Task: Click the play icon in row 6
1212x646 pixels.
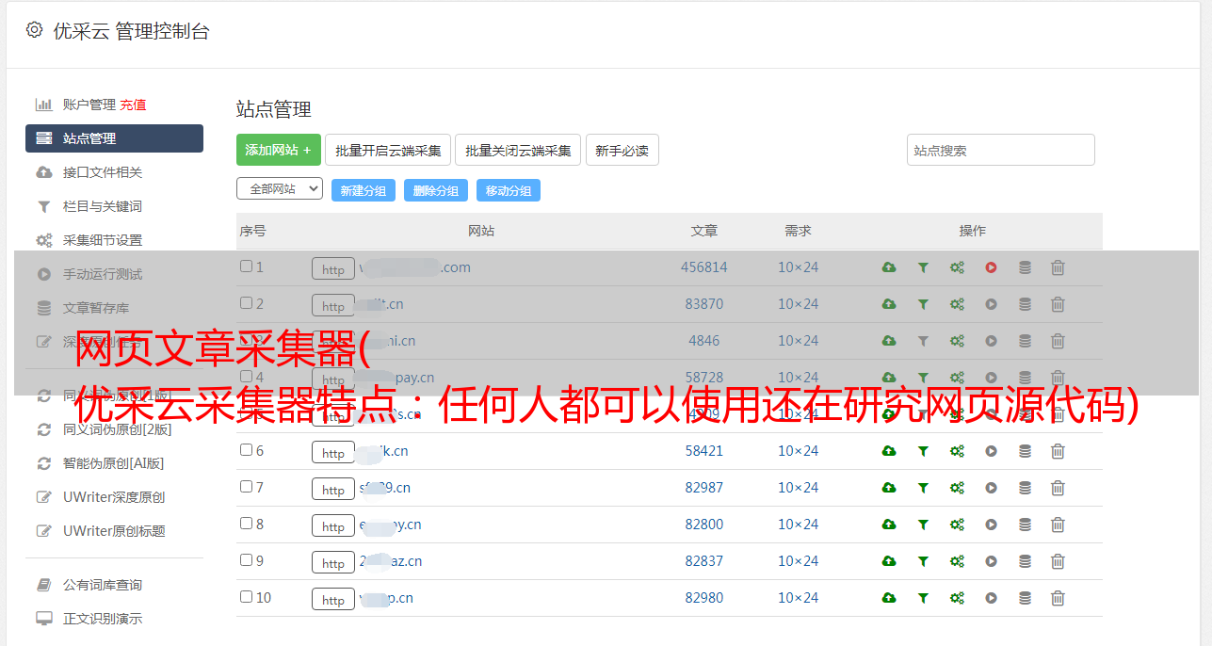Action: (x=991, y=451)
